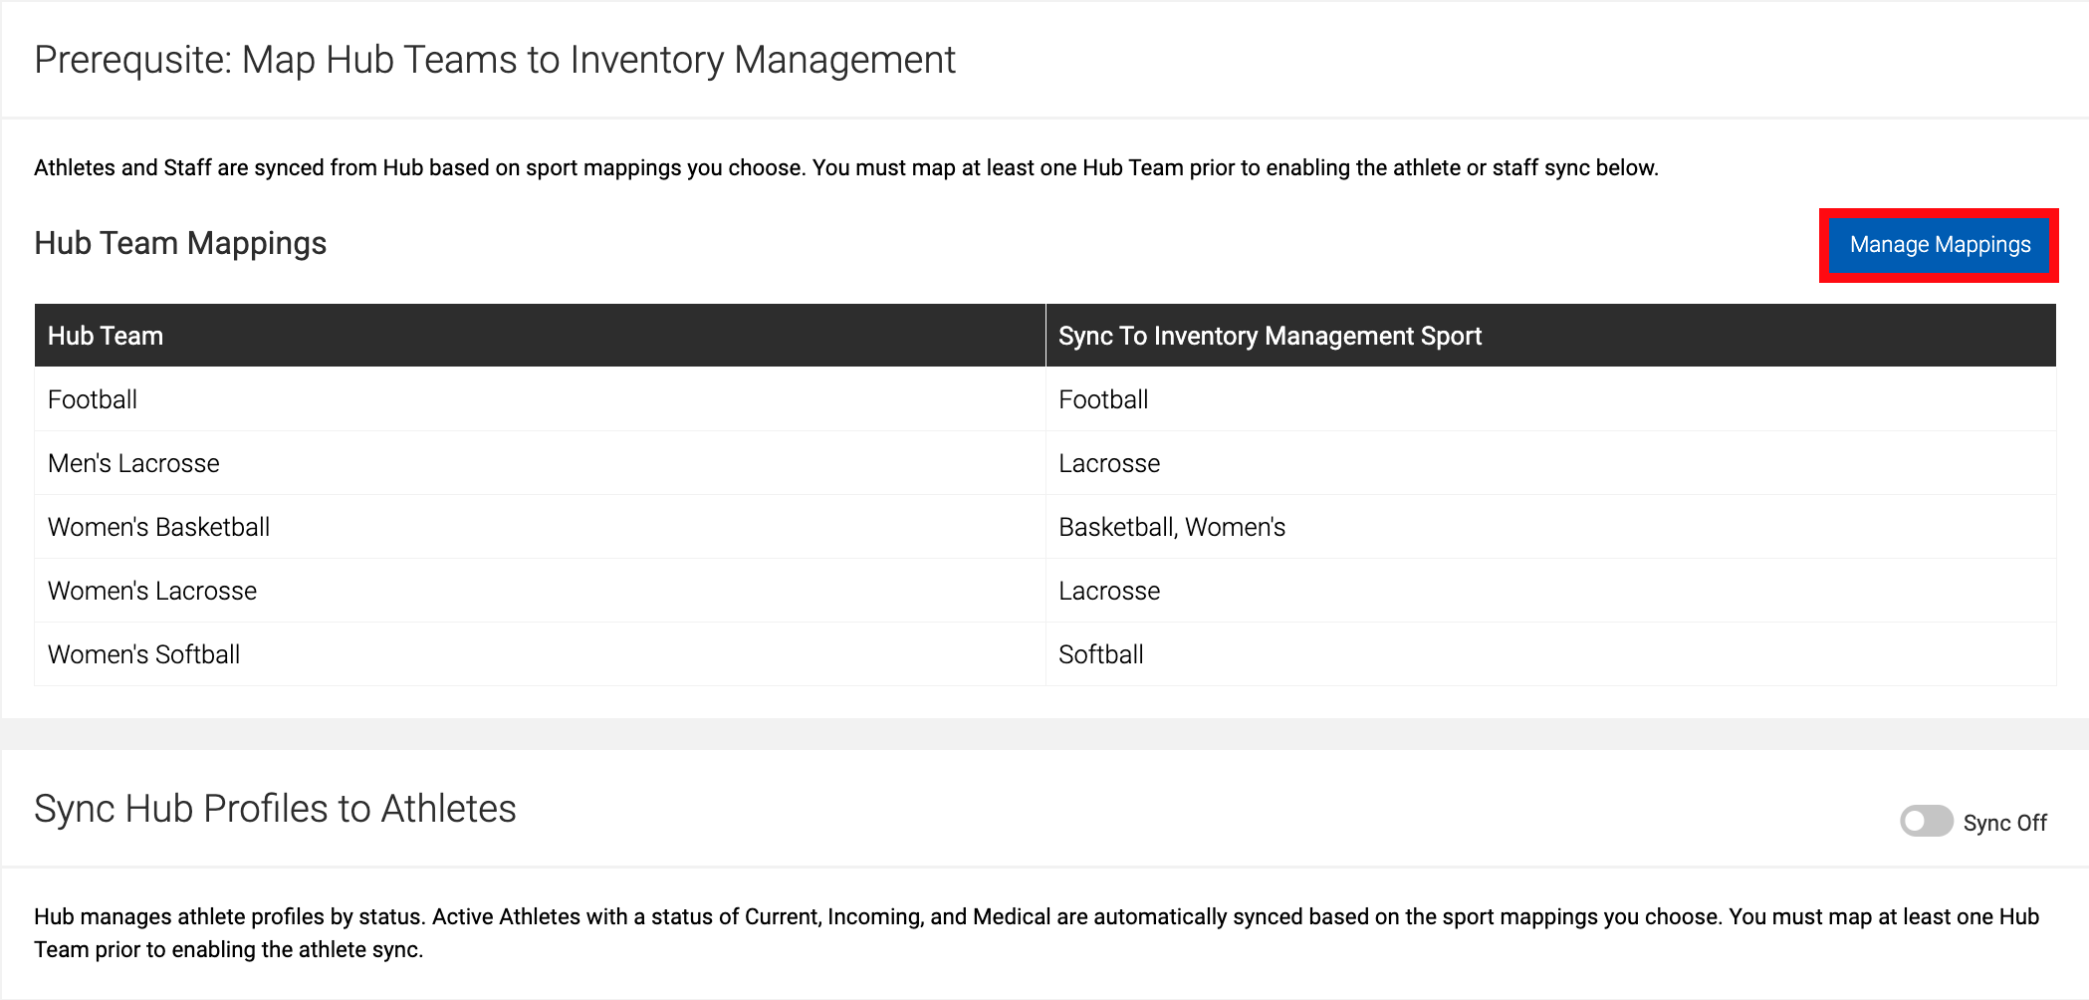This screenshot has height=1000, width=2089.
Task: Select the Lacrosse mapping for Women's Lacrosse
Action: tap(1109, 591)
